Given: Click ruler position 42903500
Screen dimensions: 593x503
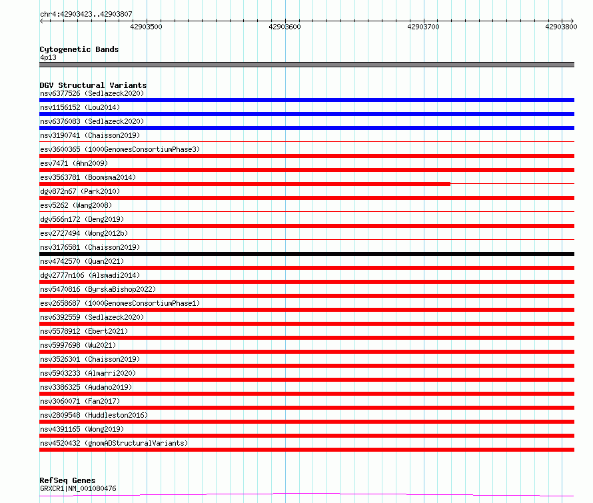Looking at the screenshot, I should click(146, 27).
